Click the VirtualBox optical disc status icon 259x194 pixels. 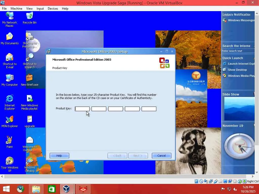pos(201,181)
